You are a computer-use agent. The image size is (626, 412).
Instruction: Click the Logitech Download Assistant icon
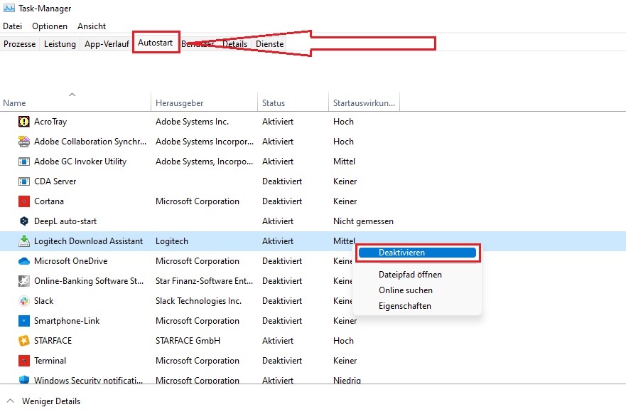pos(24,241)
